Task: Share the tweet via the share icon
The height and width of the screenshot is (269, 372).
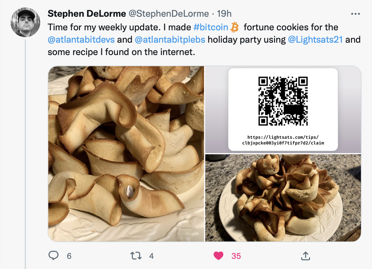Action: tap(306, 256)
